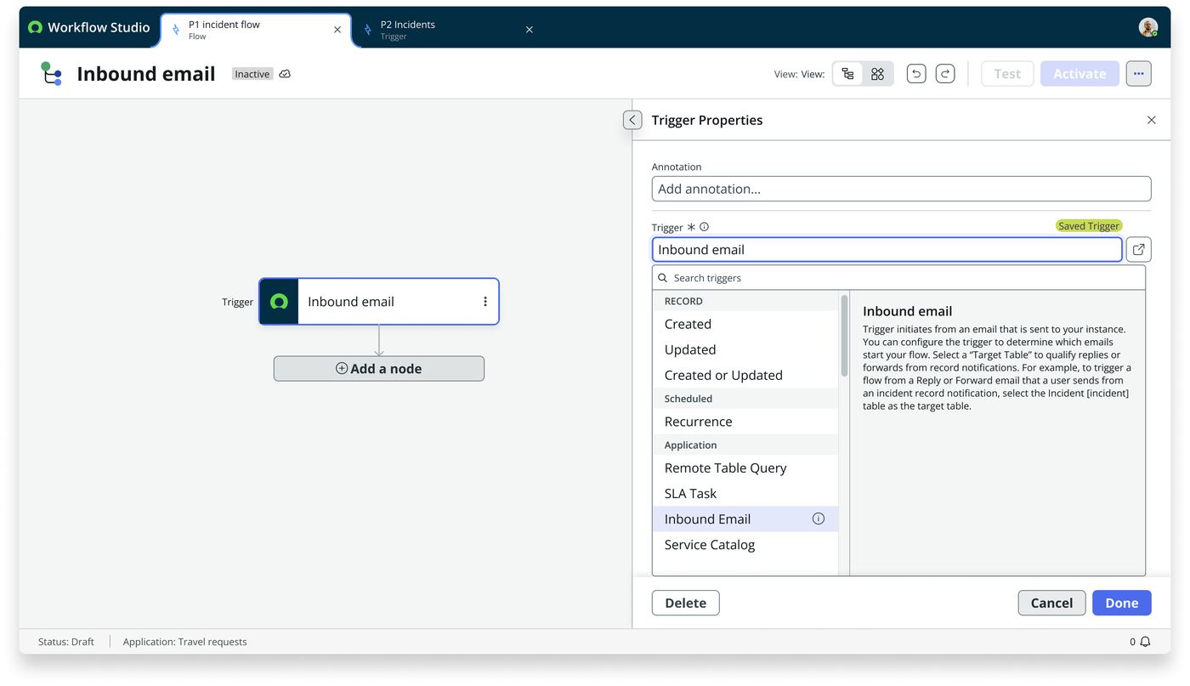
Task: Open the Inbound email trigger dropdown
Action: pos(887,249)
